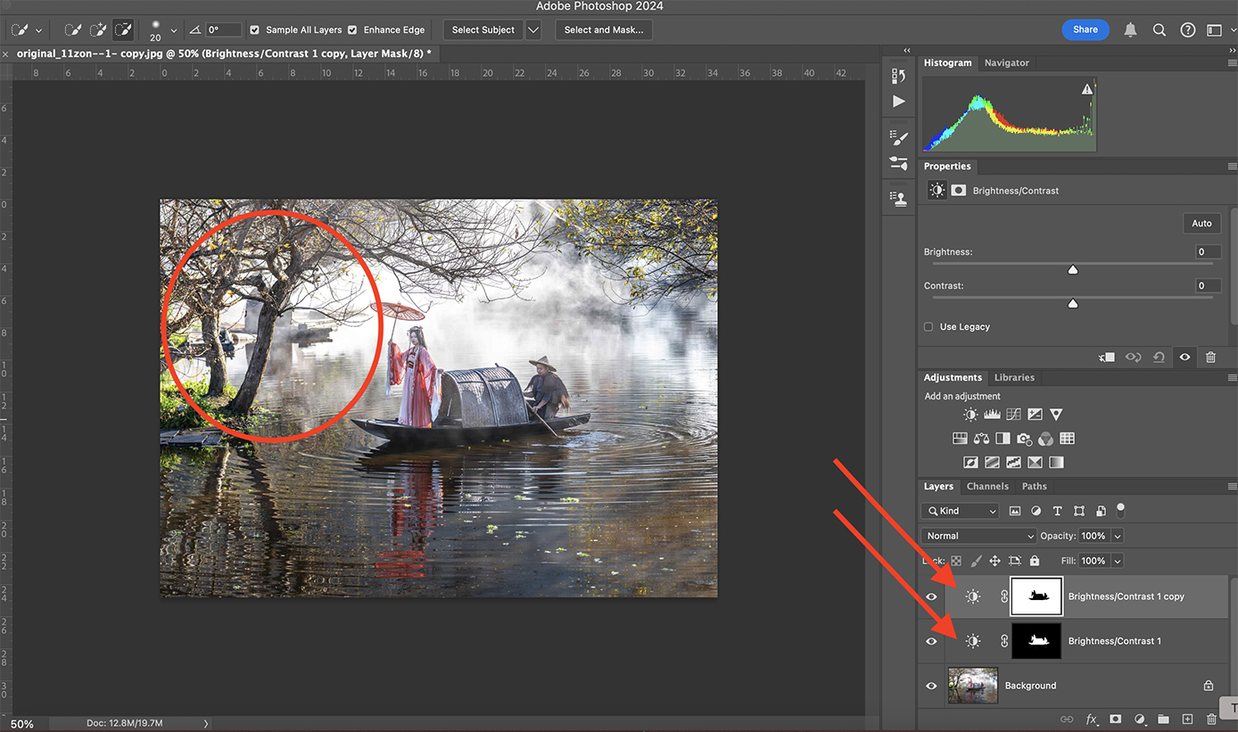Open the Brush Settings panel icon
1238x732 pixels.
(x=899, y=138)
